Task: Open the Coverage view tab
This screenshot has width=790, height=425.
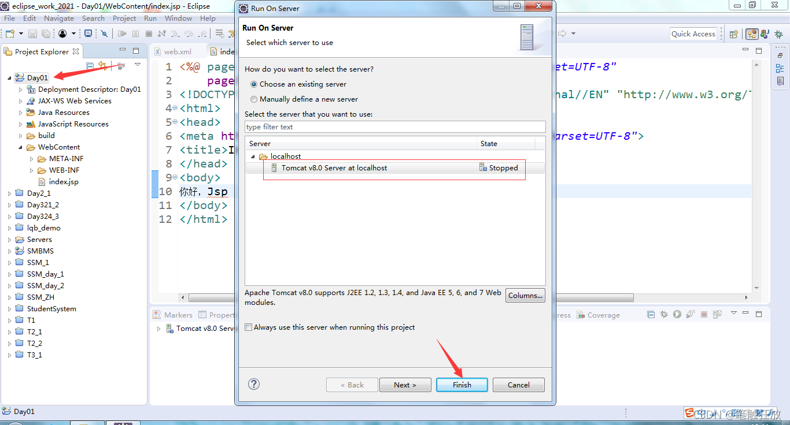Action: point(598,315)
